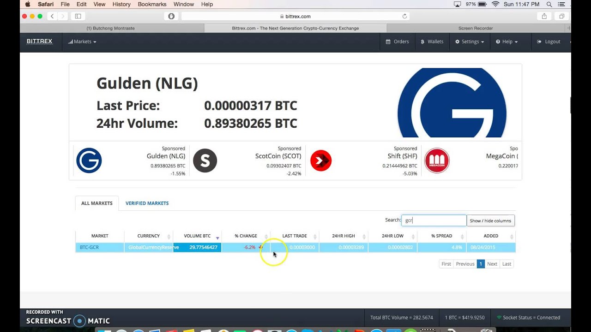Open the Notification Center icon
The width and height of the screenshot is (591, 332).
tap(561, 4)
